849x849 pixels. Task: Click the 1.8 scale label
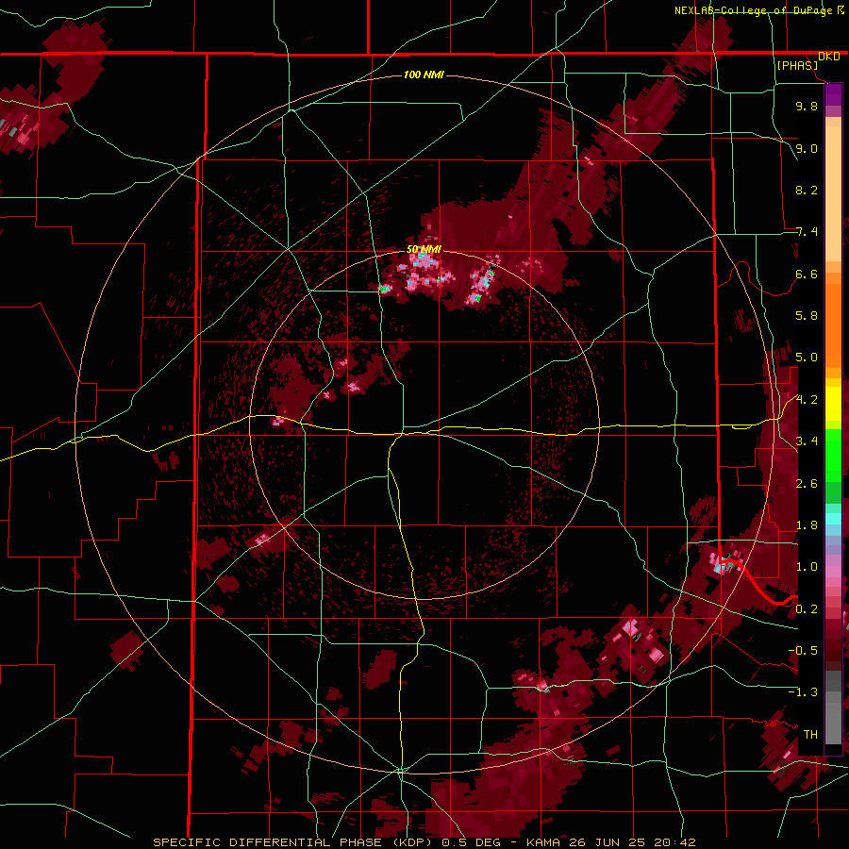click(807, 525)
